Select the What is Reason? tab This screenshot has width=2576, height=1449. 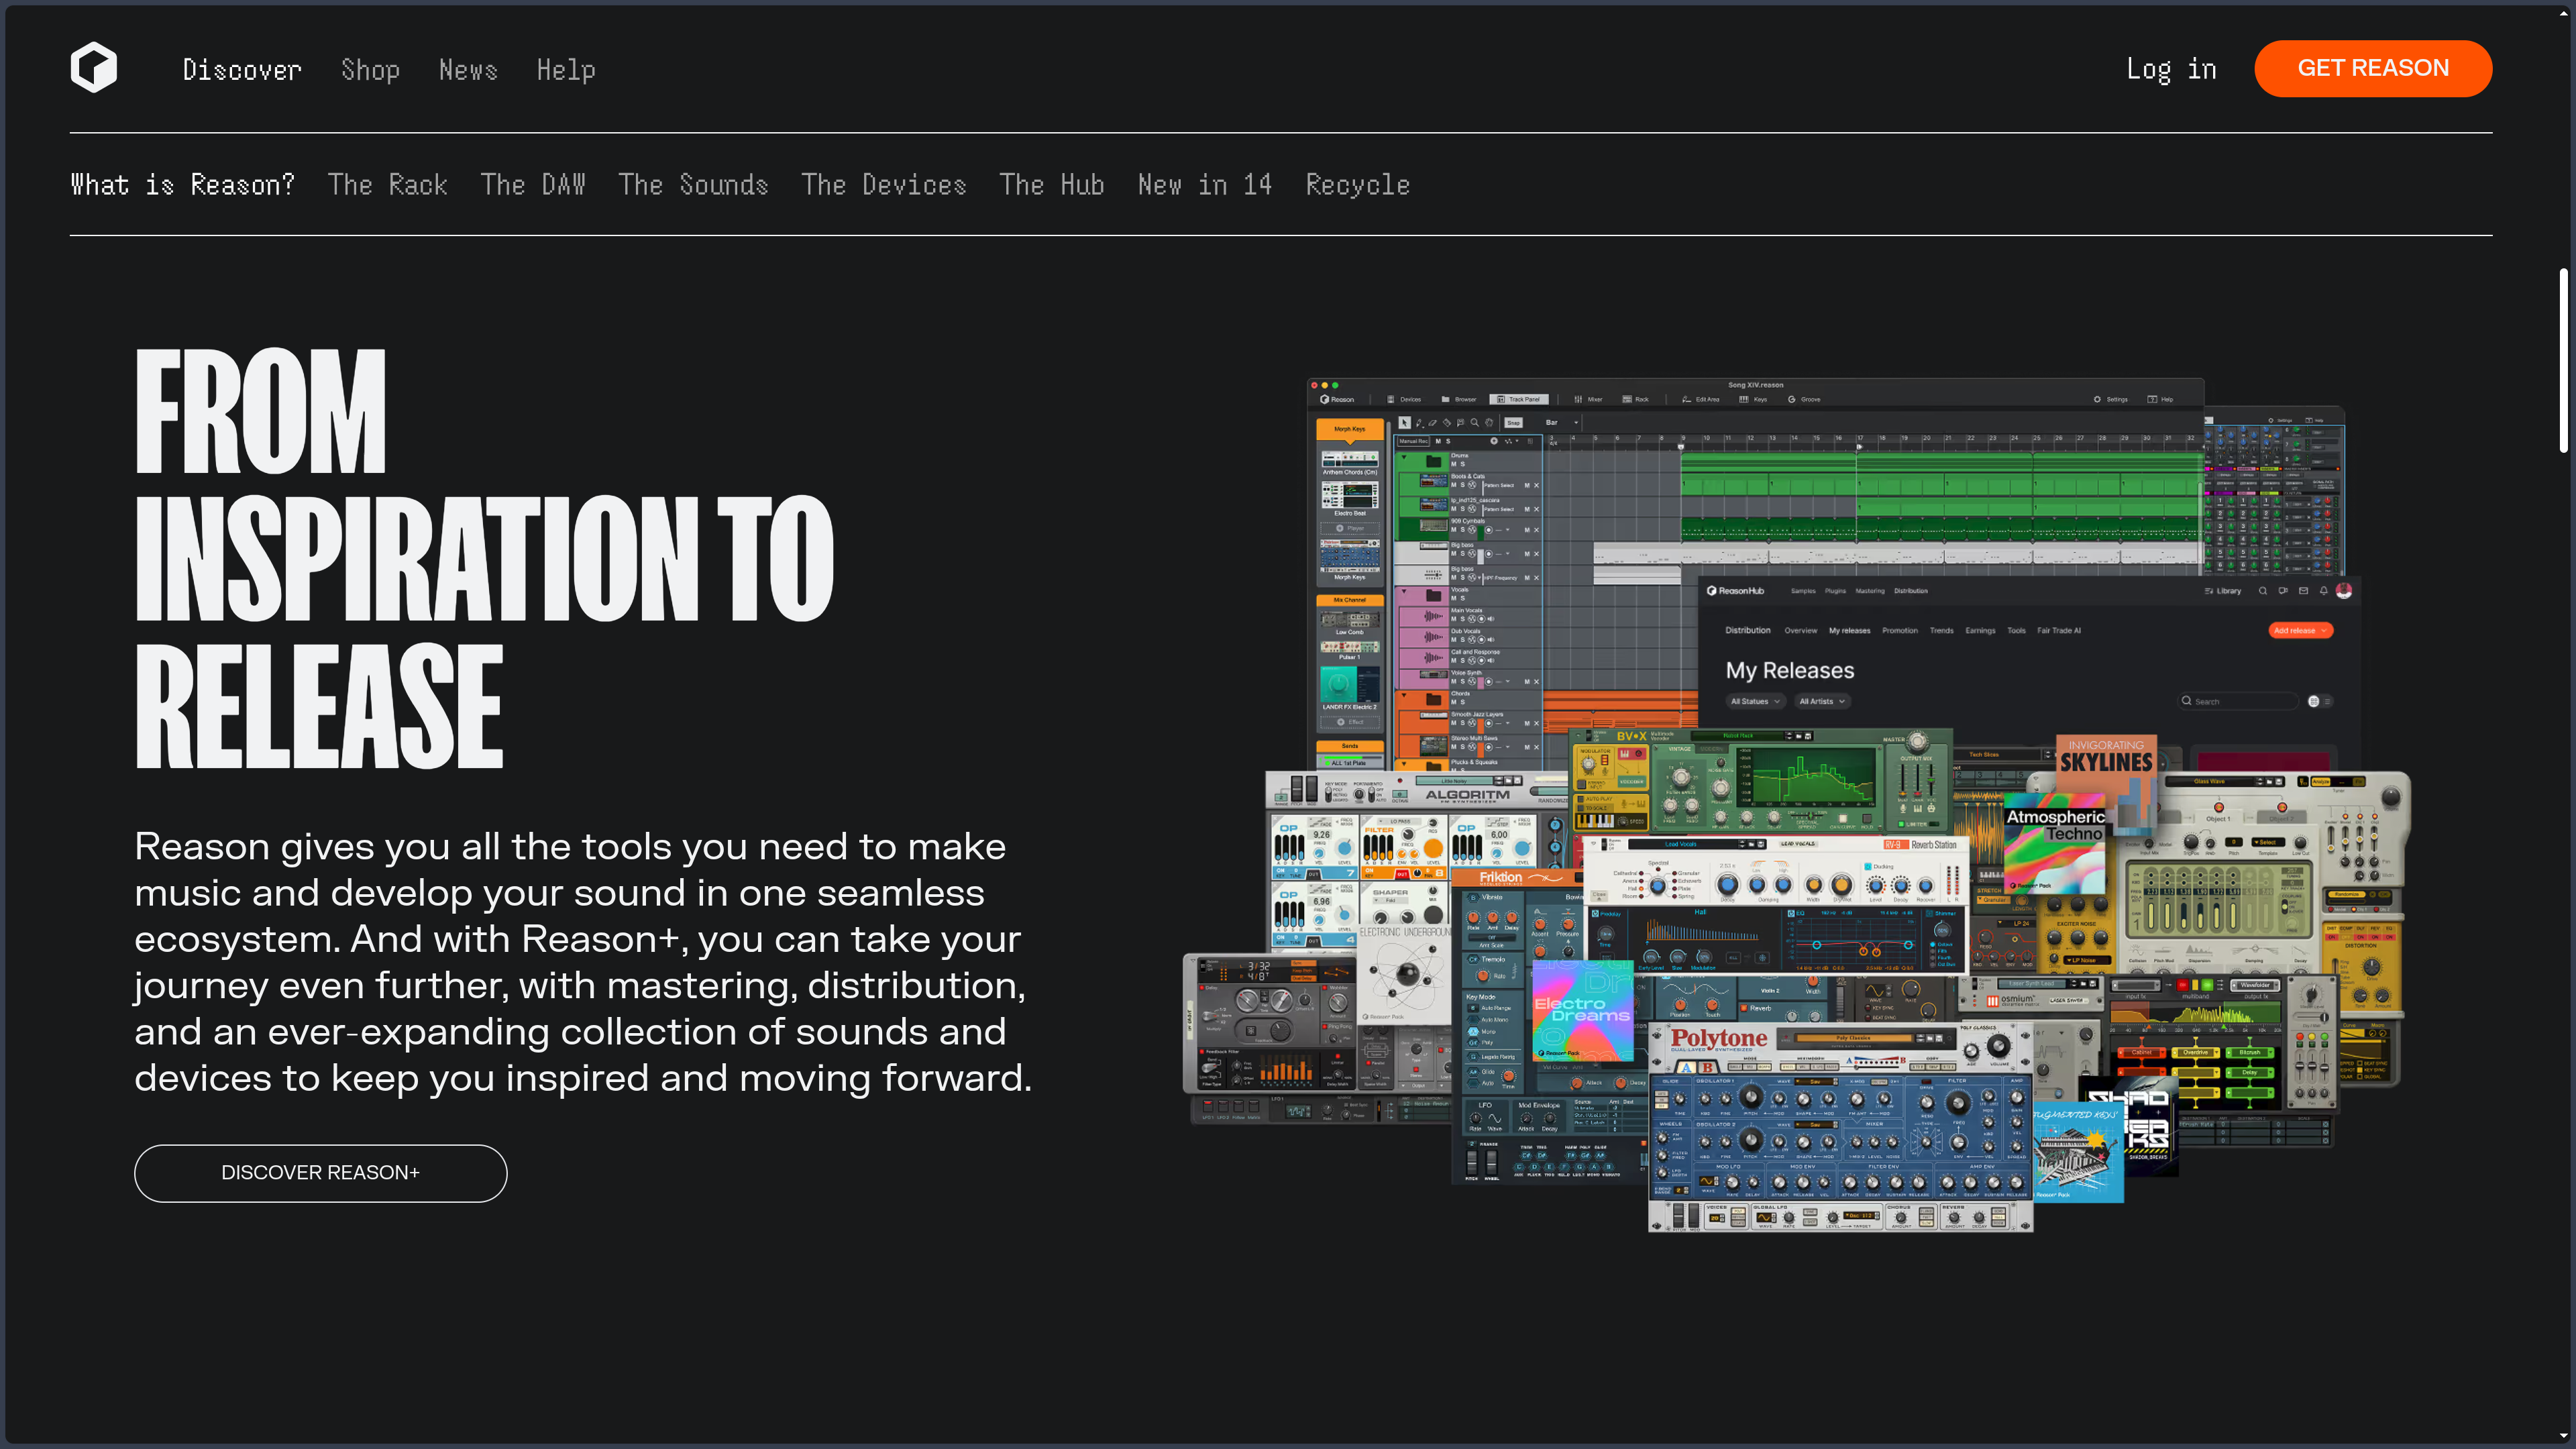coord(182,185)
